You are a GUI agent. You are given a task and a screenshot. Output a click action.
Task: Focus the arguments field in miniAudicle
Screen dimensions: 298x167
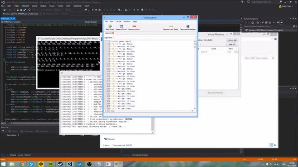tap(154, 38)
